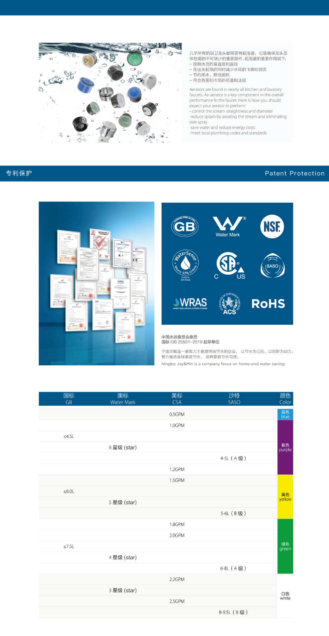329x636 pixels.
Task: Open the patent certificates image
Action: pyautogui.click(x=97, y=284)
